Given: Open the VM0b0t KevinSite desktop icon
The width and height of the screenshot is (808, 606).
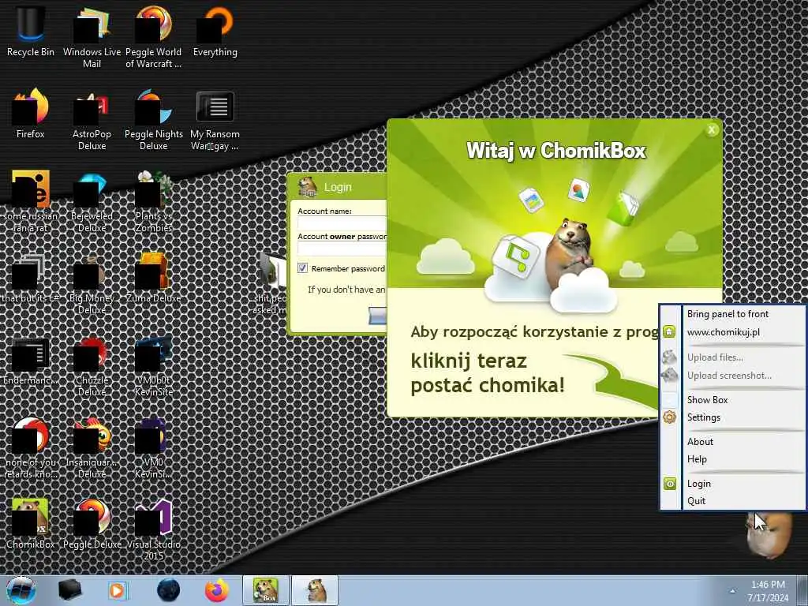Looking at the screenshot, I should (154, 366).
